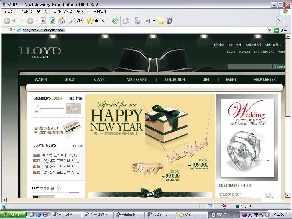
Task: Refresh the page using the green arrows icon
Action: [x=53, y=21]
